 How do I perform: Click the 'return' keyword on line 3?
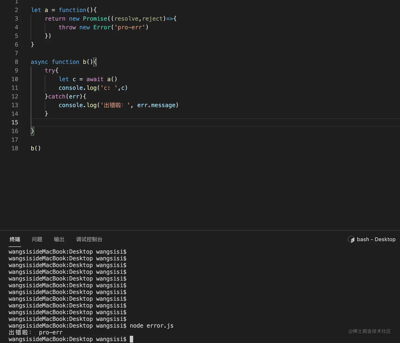(55, 19)
